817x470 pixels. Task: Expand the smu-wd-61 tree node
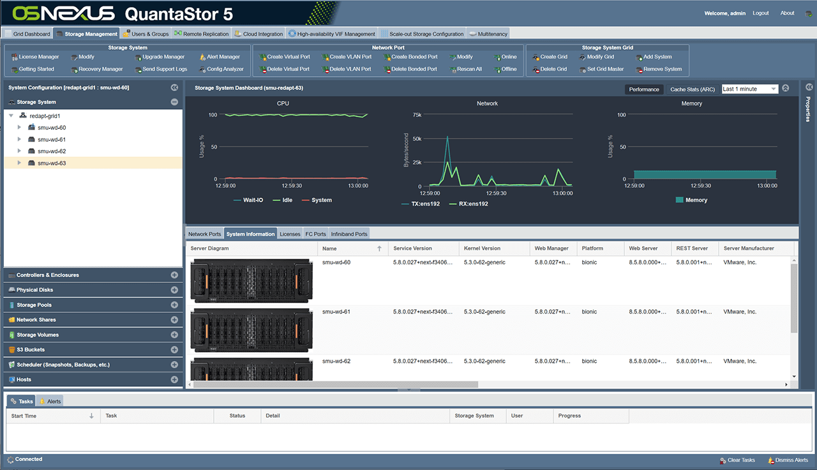coord(19,139)
